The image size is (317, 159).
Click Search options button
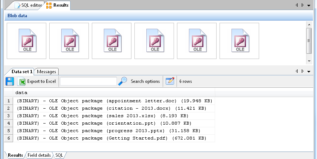145,81
